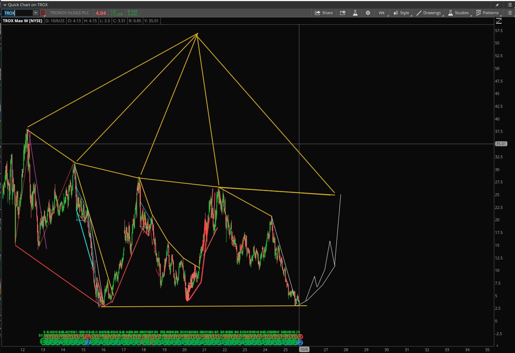Open the Drawings tools menu
Screen dimensions: 515x353
[429, 13]
